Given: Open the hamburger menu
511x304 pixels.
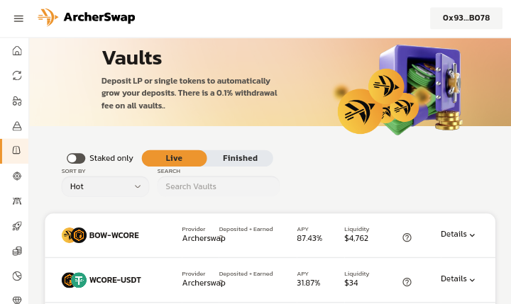Looking at the screenshot, I should click(x=18, y=18).
